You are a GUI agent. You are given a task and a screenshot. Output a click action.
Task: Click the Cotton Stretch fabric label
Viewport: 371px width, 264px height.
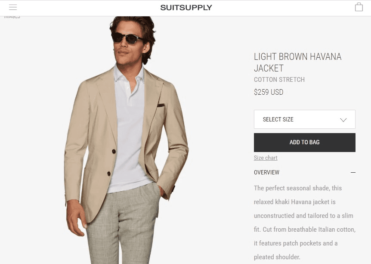(x=279, y=80)
